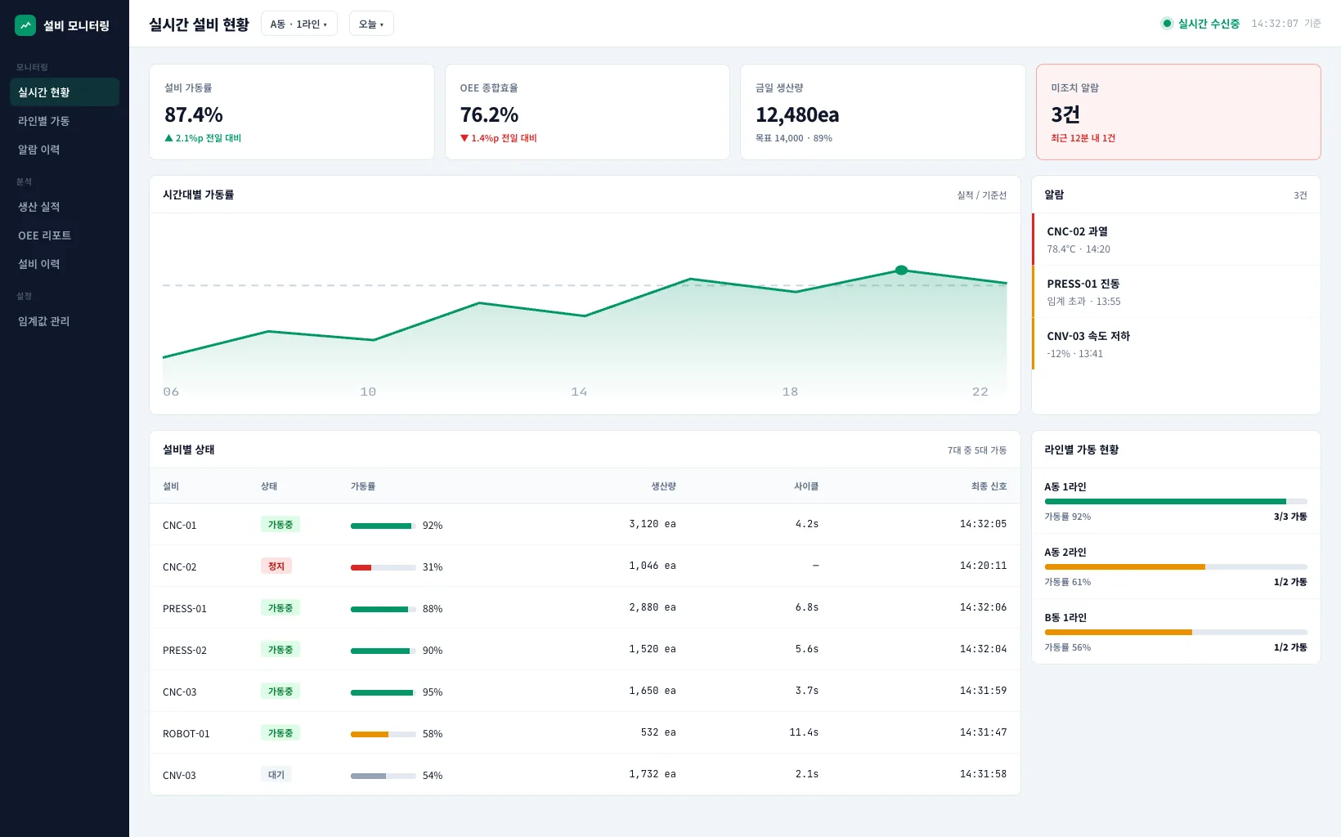Click the CNC-02 red 31% bar

point(383,567)
